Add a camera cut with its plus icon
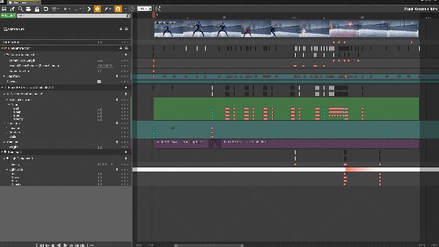439x247 pixels. point(121,29)
